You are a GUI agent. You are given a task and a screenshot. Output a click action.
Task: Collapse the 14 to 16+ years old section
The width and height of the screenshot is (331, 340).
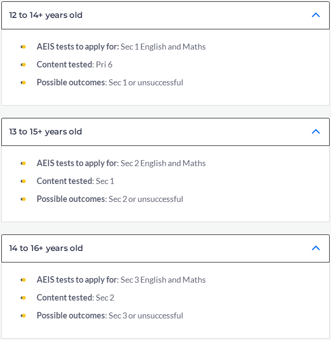[165, 248]
